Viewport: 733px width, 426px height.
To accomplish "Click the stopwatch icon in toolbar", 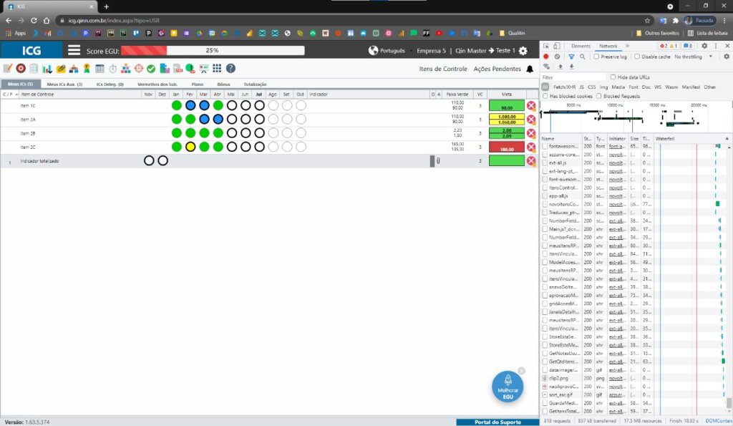I will click(x=112, y=68).
